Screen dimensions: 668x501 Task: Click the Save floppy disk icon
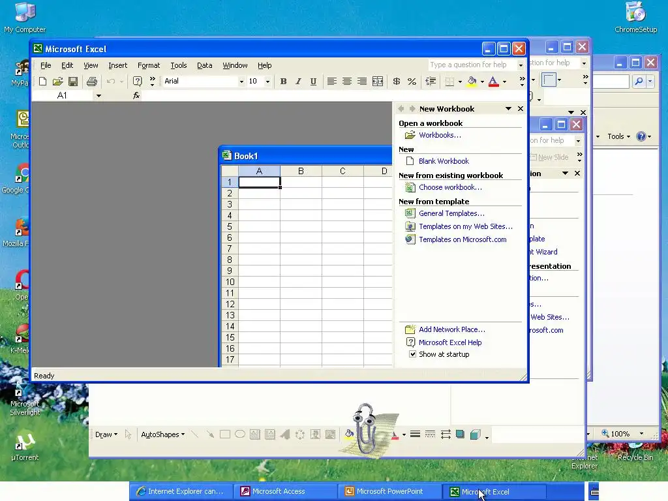tap(73, 82)
